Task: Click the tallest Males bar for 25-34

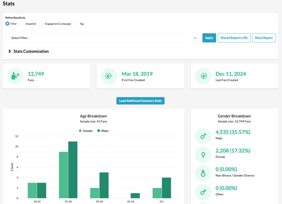Action: 73,170
